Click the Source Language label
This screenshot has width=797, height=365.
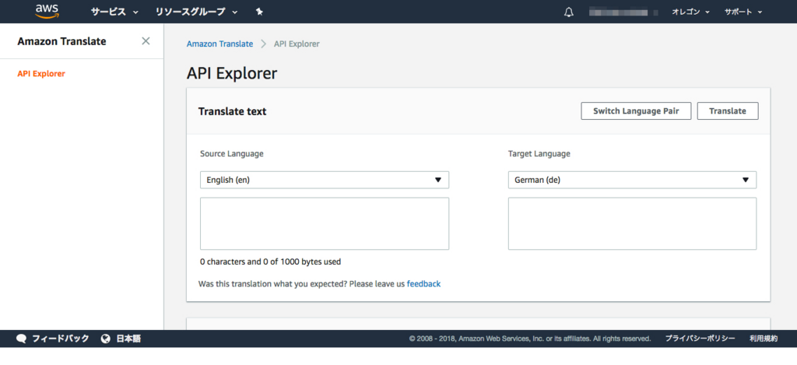[232, 153]
